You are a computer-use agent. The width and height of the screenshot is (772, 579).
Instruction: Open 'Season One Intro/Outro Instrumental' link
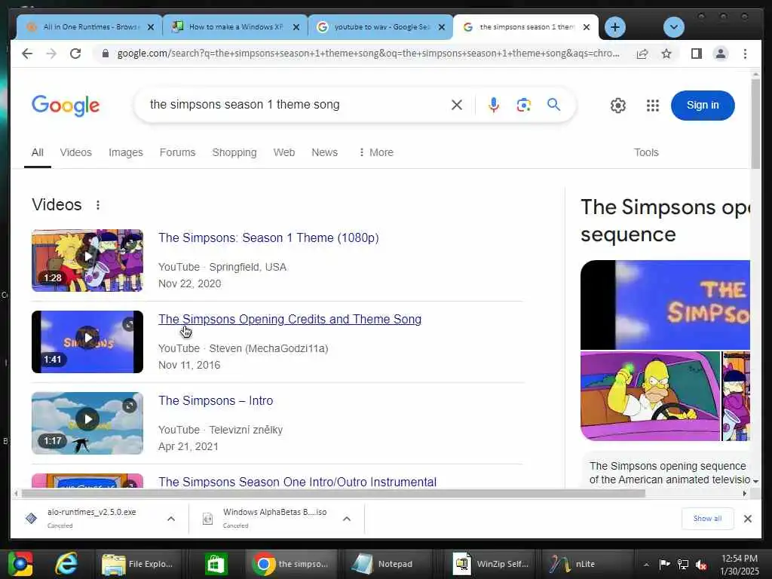tap(297, 482)
